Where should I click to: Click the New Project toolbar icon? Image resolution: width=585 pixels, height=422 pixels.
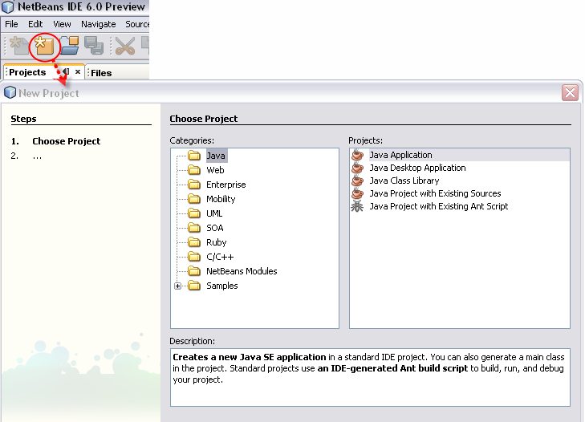pos(44,46)
